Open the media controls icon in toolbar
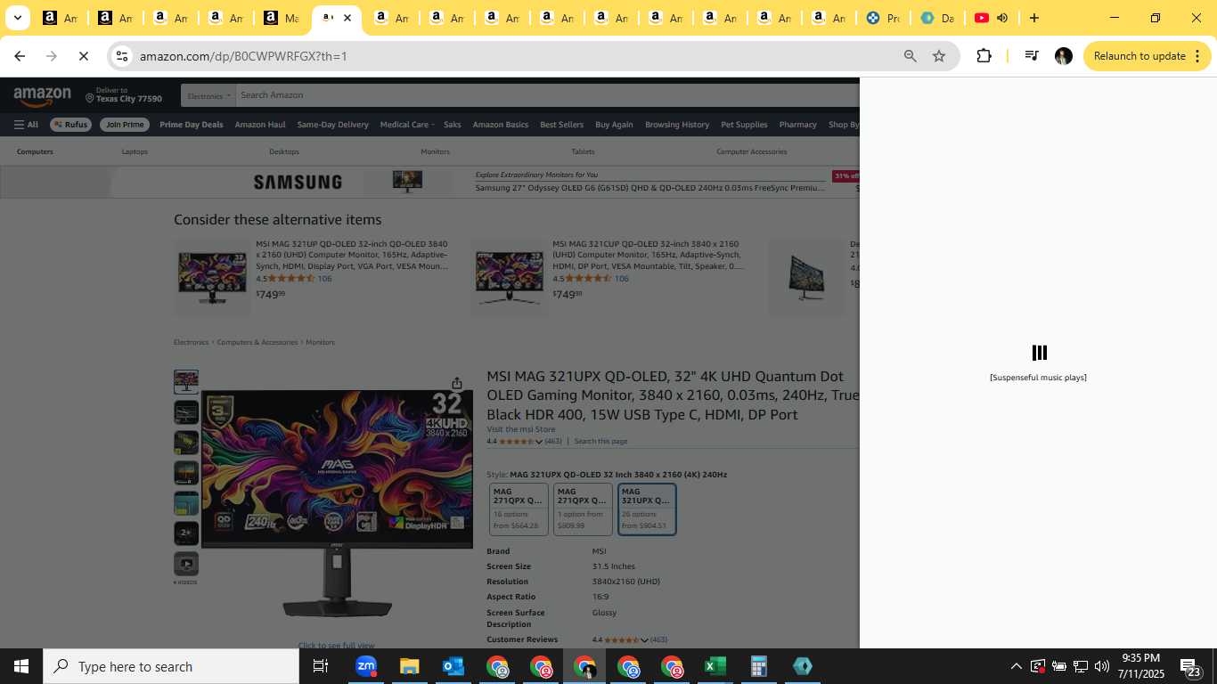 click(1032, 56)
